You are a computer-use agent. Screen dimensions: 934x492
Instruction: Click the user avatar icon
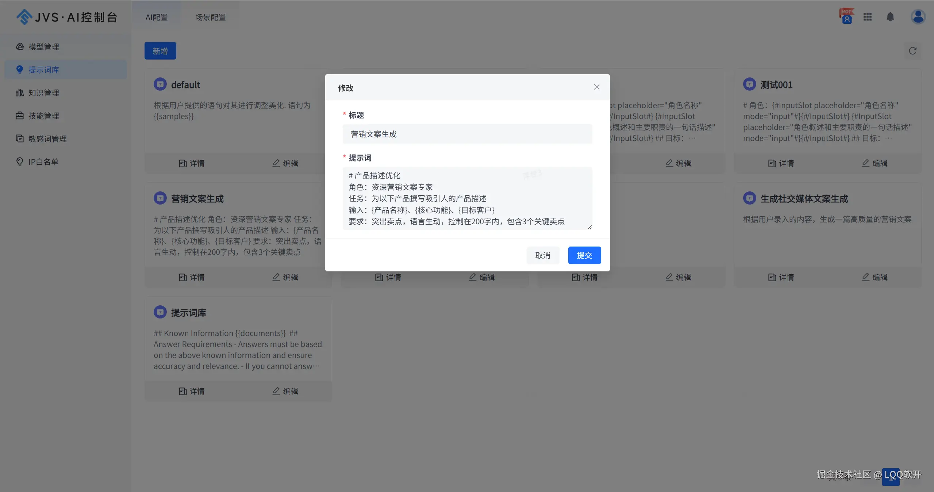(x=918, y=17)
